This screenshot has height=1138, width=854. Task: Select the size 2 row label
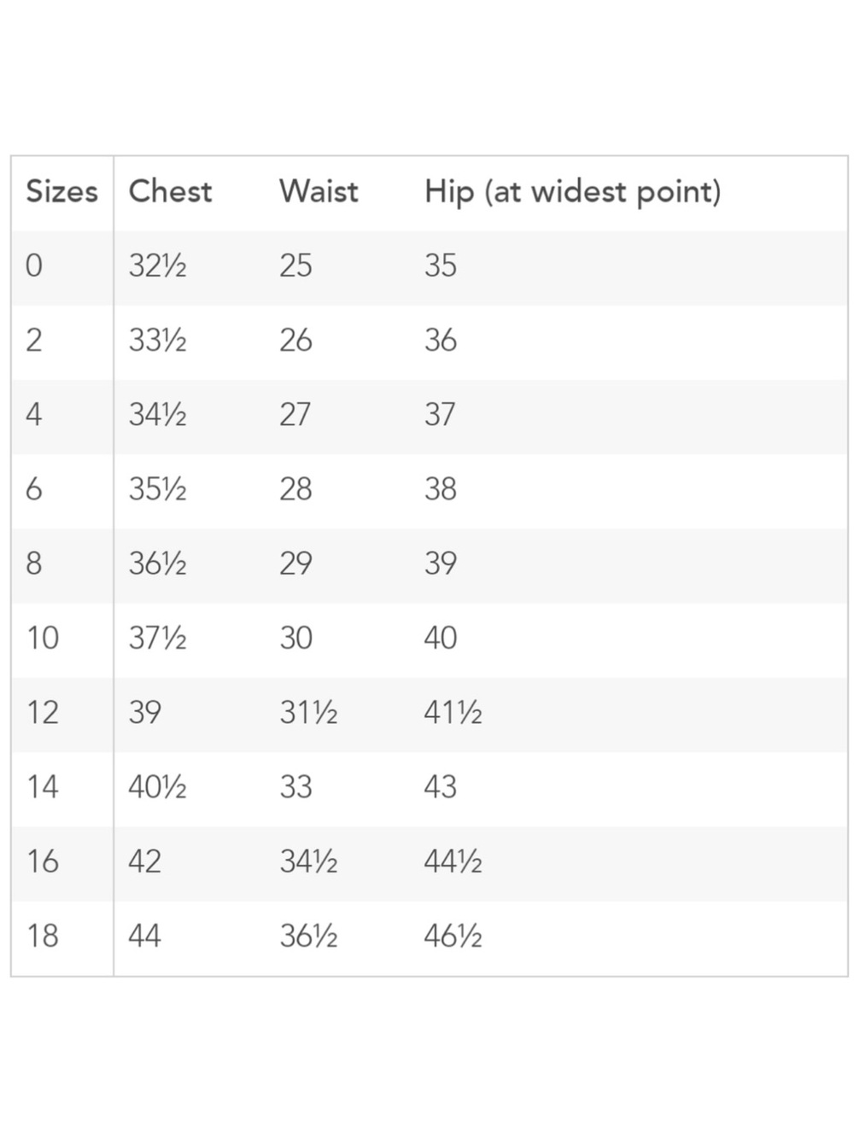tap(34, 340)
